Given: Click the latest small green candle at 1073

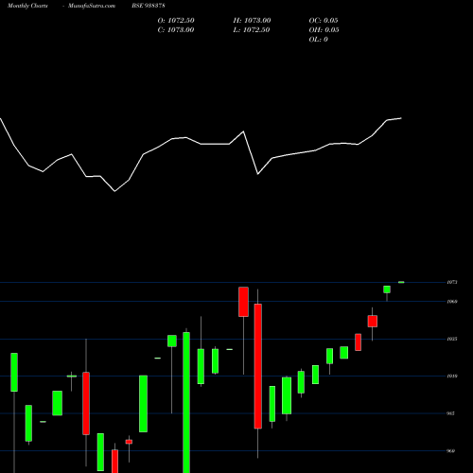Looking at the screenshot, I should coord(401,282).
